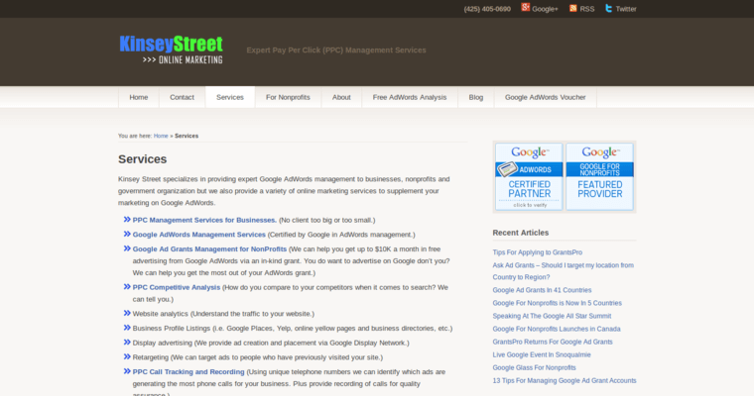The height and width of the screenshot is (396, 754).
Task: Open the Home menu item
Action: pyautogui.click(x=139, y=97)
